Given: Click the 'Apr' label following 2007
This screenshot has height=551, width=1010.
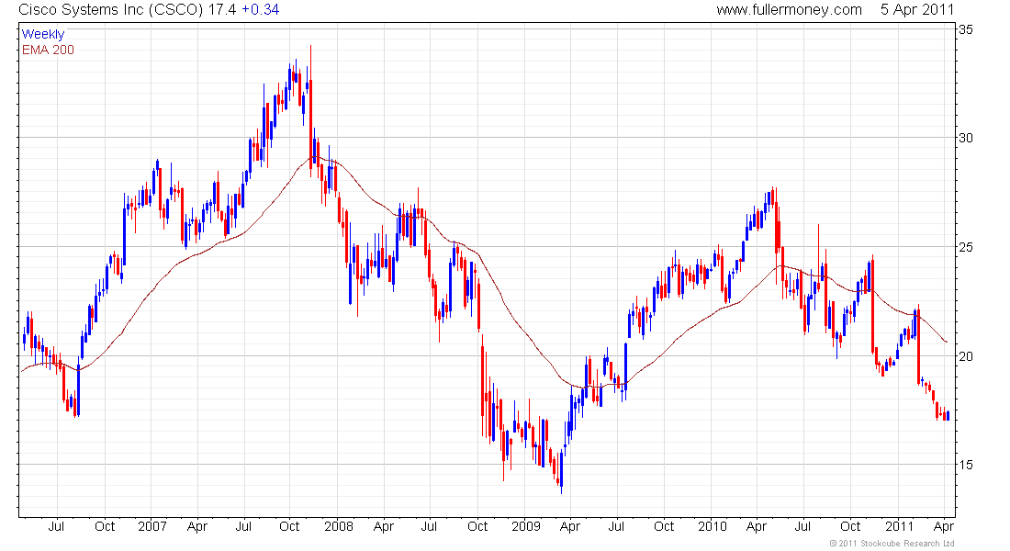Looking at the screenshot, I should point(197,527).
